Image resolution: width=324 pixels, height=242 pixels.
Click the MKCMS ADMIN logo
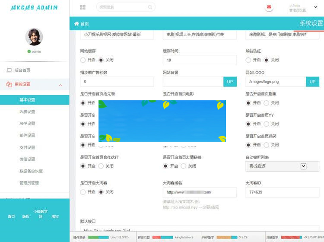34,8
